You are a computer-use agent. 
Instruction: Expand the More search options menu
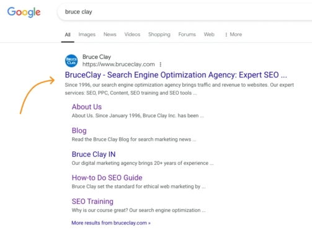(x=233, y=34)
